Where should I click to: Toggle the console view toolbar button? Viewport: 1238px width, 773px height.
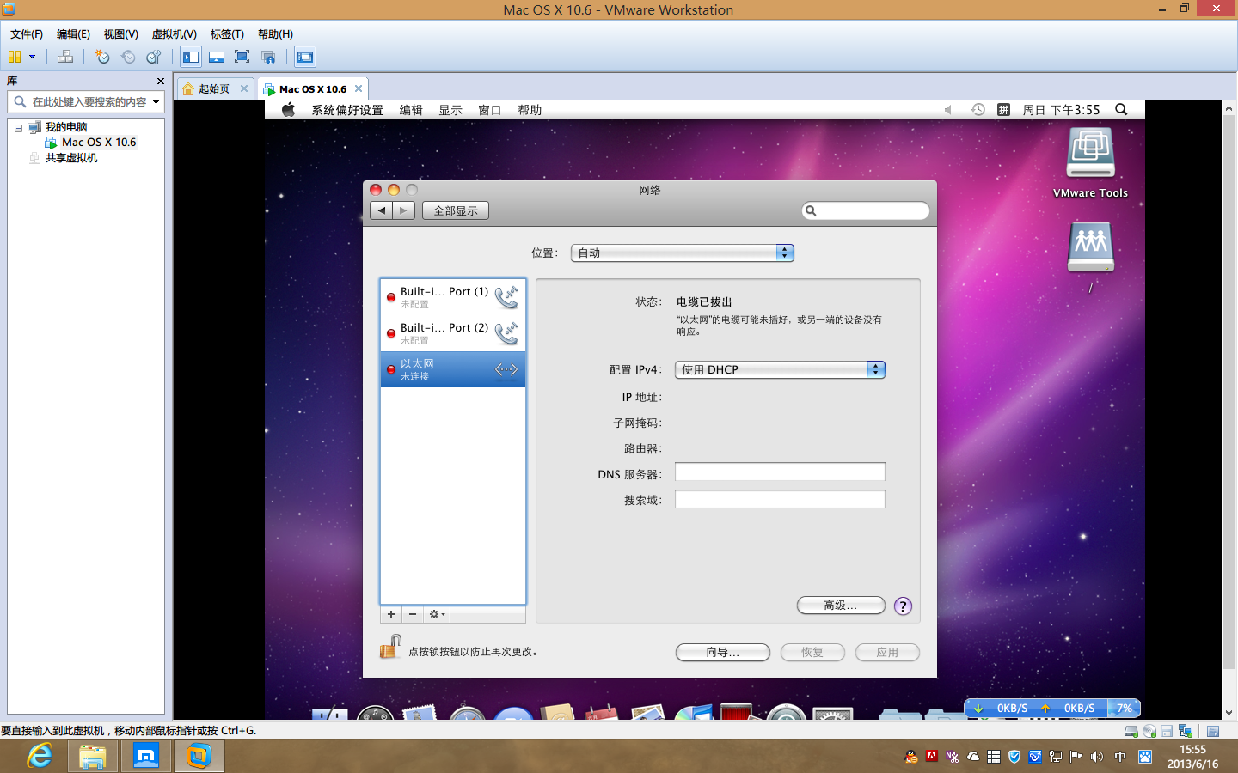[305, 57]
